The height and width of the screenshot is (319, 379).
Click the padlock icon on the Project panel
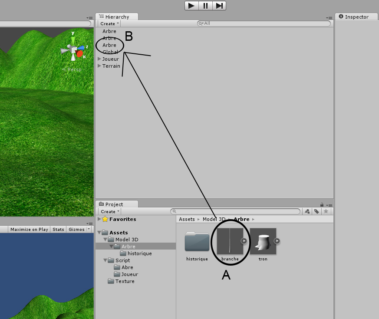321,205
